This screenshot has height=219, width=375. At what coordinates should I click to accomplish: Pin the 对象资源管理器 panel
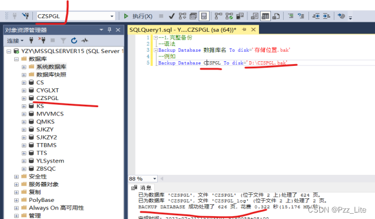coord(109,30)
